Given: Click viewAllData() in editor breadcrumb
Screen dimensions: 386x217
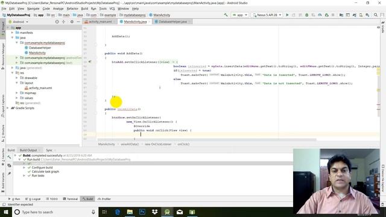Looking at the screenshot, I should (130, 144).
